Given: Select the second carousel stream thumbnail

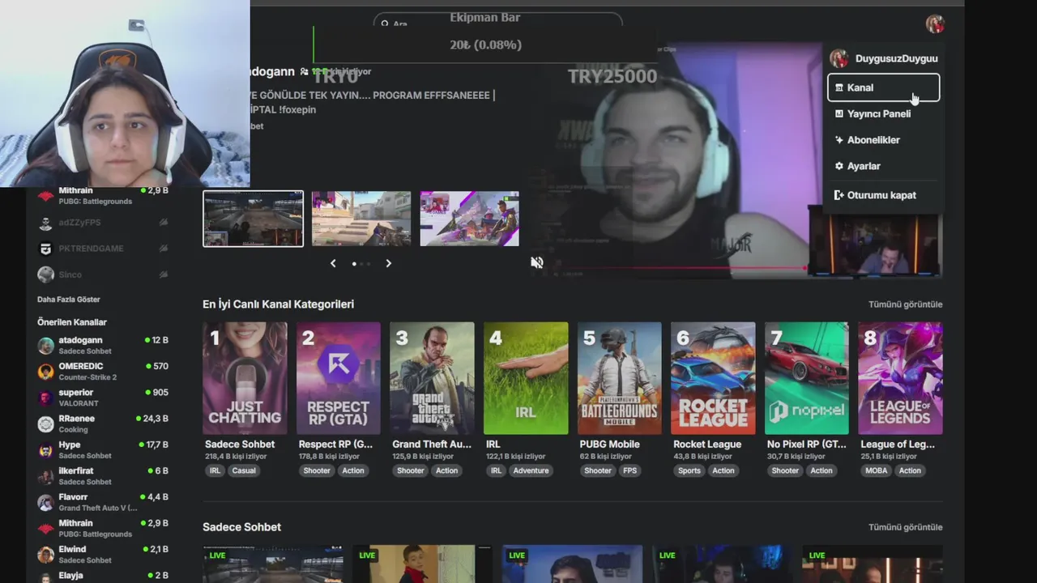Looking at the screenshot, I should coord(361,219).
